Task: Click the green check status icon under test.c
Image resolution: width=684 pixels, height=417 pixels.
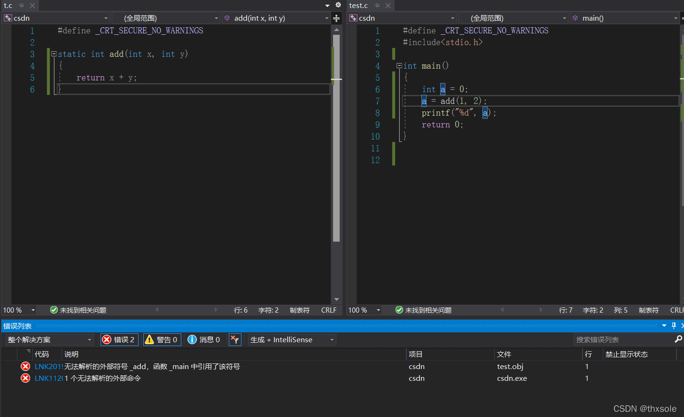Action: click(399, 310)
